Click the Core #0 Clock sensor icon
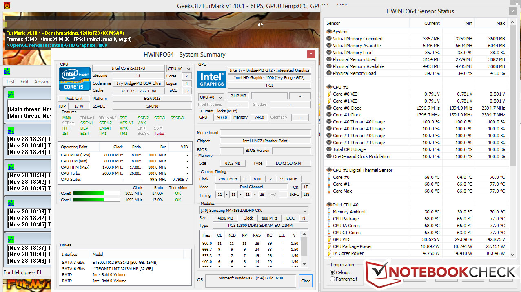 pyautogui.click(x=329, y=108)
